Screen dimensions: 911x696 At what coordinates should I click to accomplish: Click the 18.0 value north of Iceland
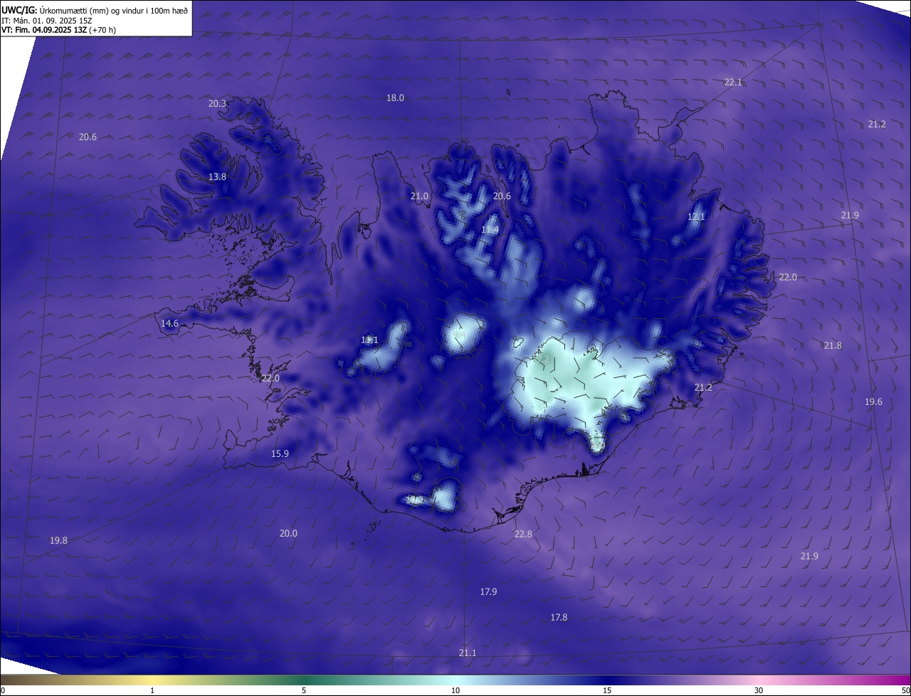coord(395,98)
